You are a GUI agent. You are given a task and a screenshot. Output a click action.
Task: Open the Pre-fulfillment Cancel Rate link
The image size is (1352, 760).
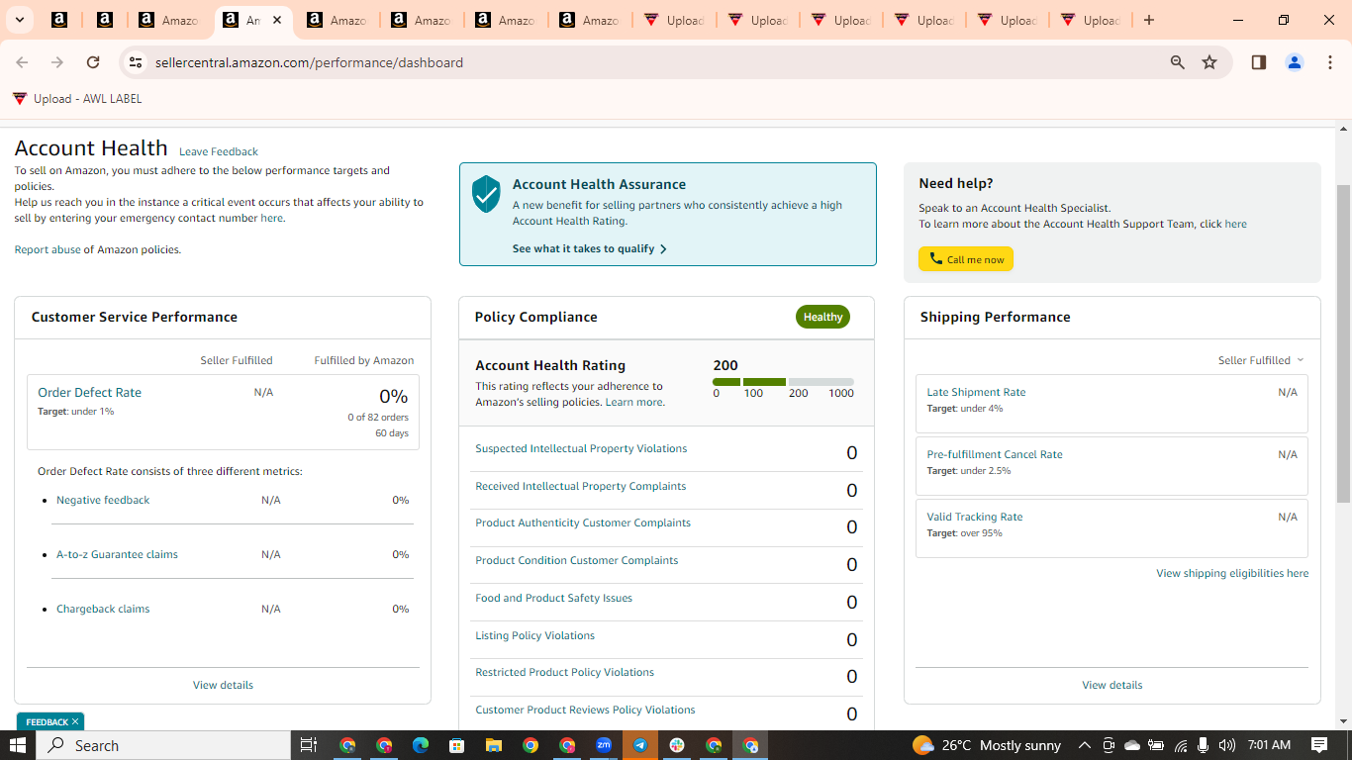point(995,454)
